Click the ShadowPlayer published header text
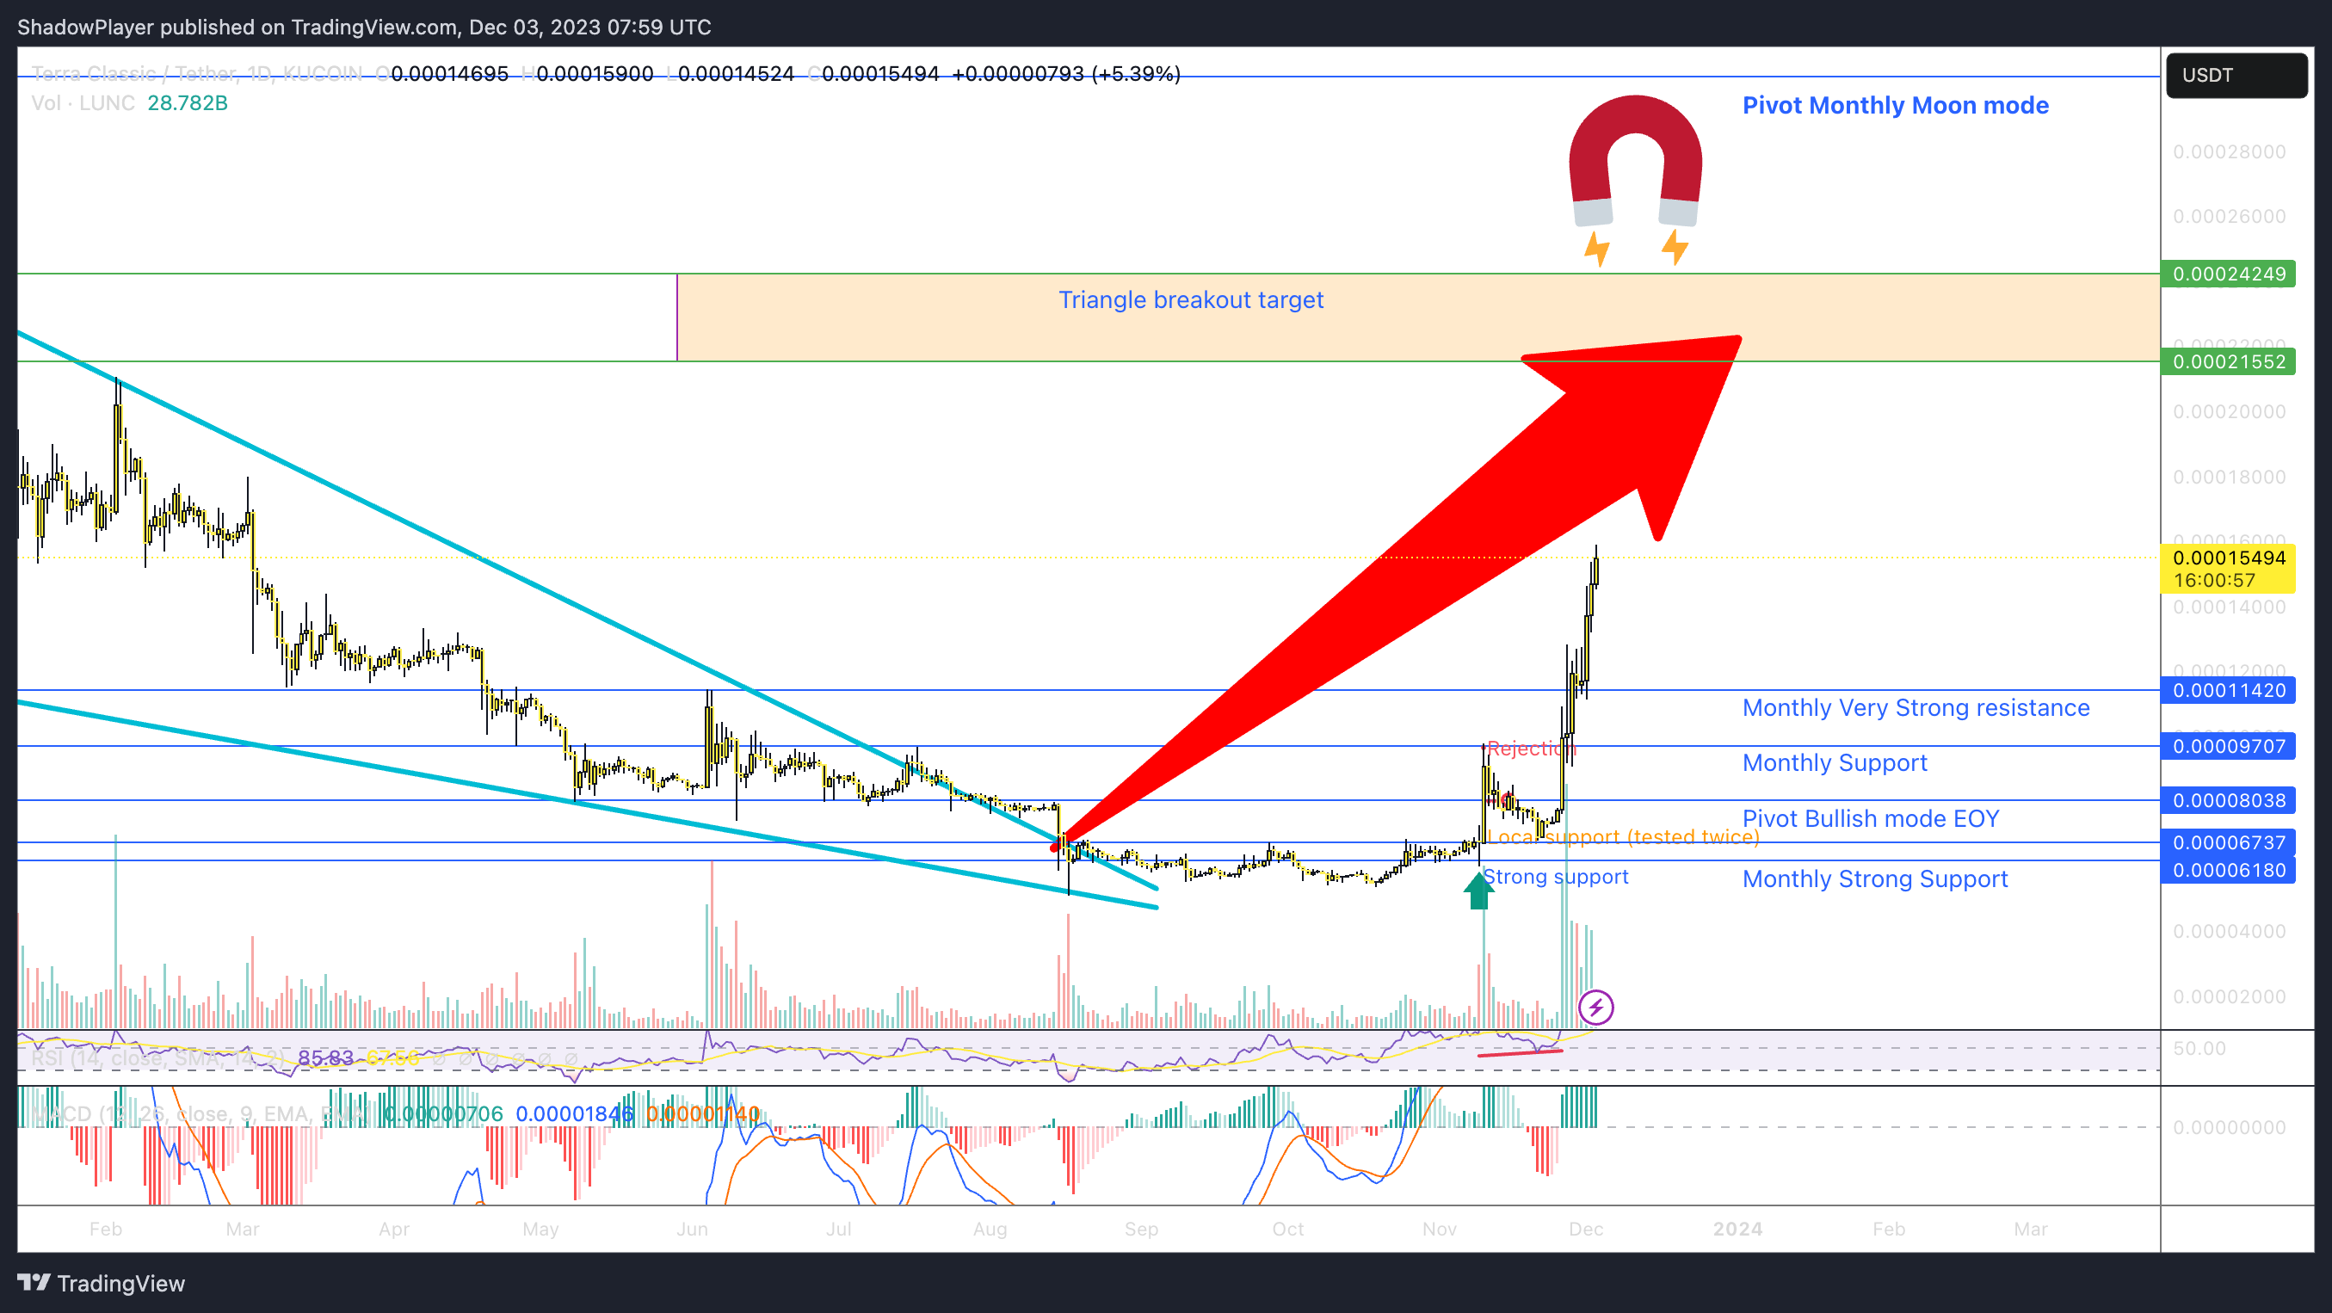Screen dimensions: 2332x1313 point(364,28)
